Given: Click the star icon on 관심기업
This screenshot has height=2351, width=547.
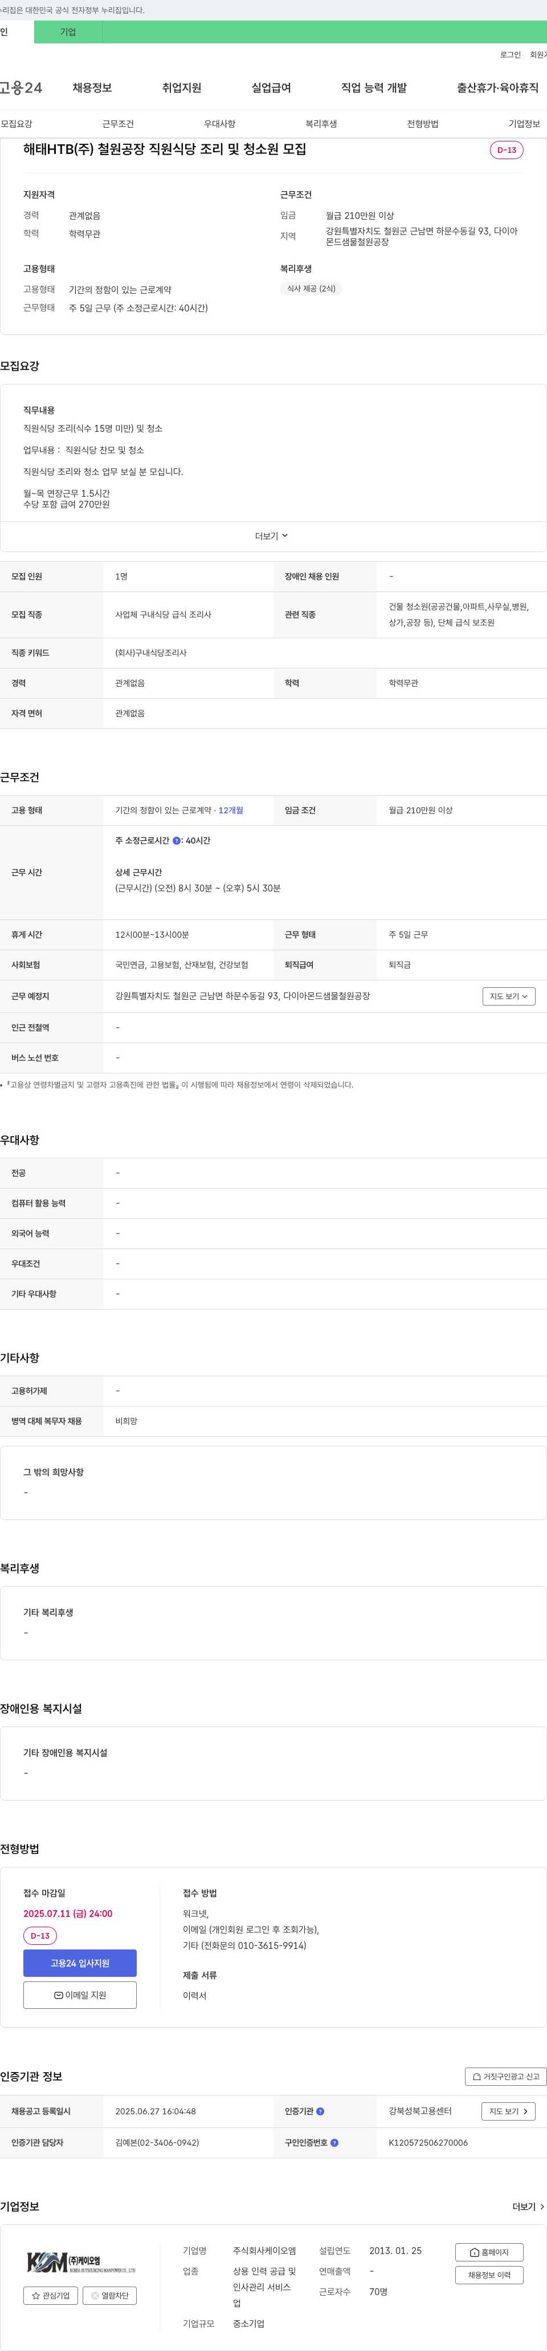Looking at the screenshot, I should coord(35,2295).
